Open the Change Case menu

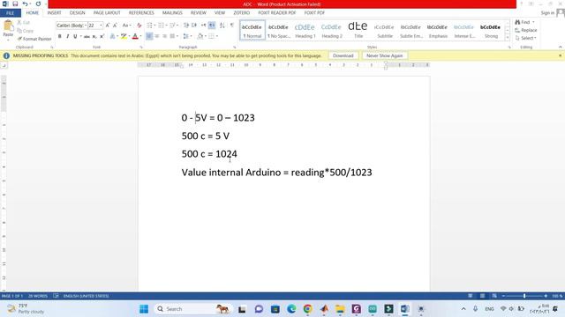click(125, 26)
